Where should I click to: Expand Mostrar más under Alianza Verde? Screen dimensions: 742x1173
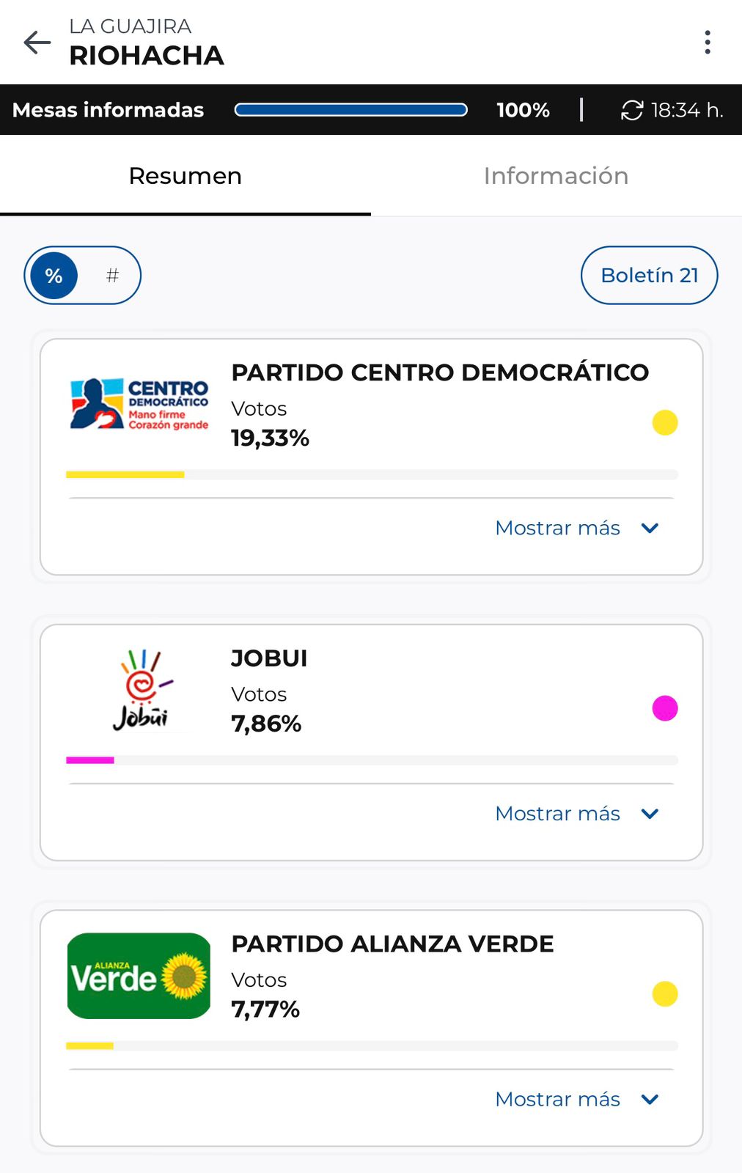(x=577, y=1100)
